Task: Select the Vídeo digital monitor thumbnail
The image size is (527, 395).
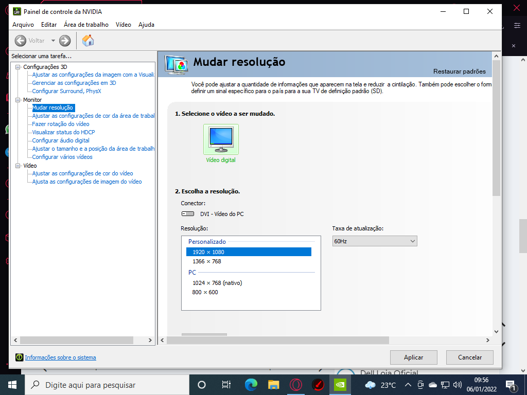Action: tap(221, 139)
